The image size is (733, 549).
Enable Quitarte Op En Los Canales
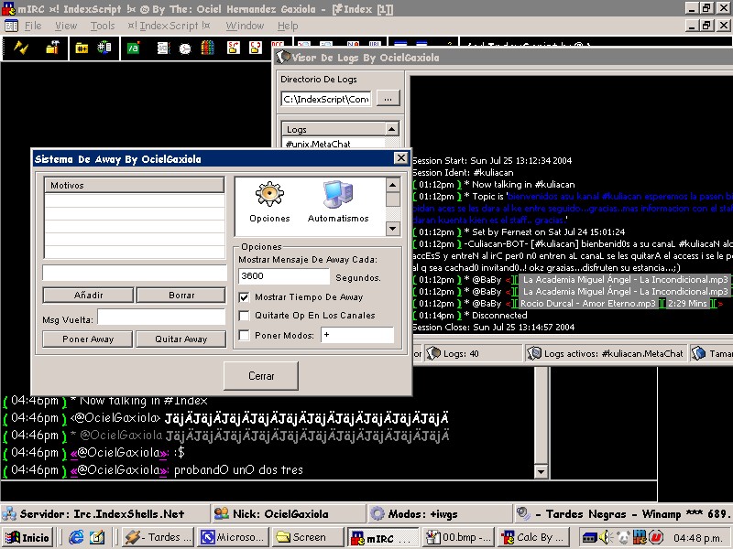245,316
